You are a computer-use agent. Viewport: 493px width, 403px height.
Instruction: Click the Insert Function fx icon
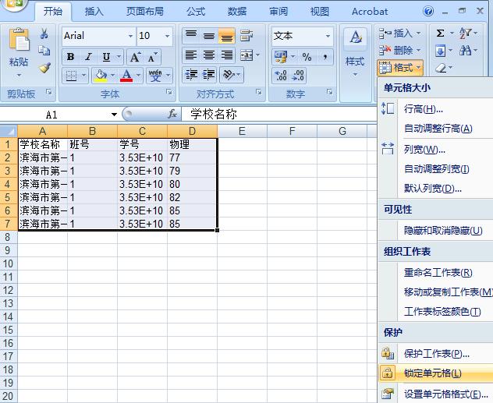(x=173, y=114)
